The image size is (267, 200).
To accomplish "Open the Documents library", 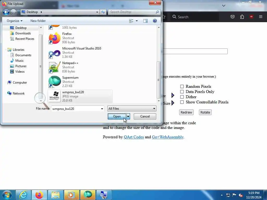I will 23,55.
